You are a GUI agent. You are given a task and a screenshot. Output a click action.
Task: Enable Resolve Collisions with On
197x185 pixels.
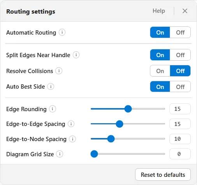[160, 71]
